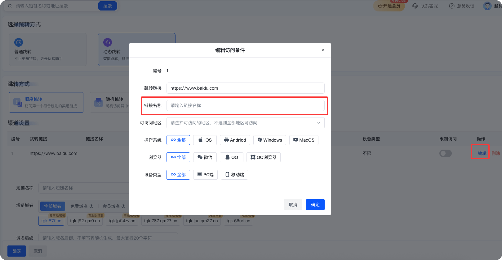Click the 限制访问 column header

tap(448, 139)
